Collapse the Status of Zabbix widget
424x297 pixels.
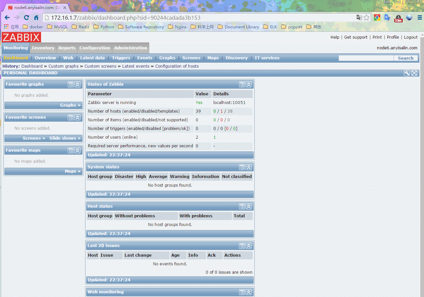(x=249, y=84)
